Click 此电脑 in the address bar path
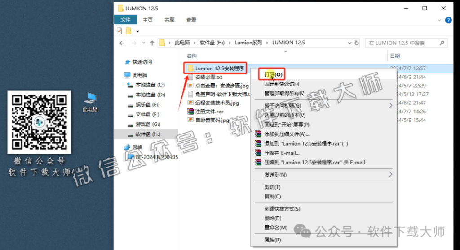This screenshot has width=460, height=250. tap(182, 43)
